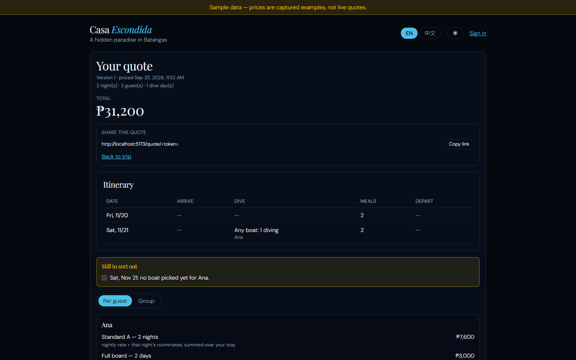Toggle the sun theme icon
576x360 pixels.
coord(455,33)
